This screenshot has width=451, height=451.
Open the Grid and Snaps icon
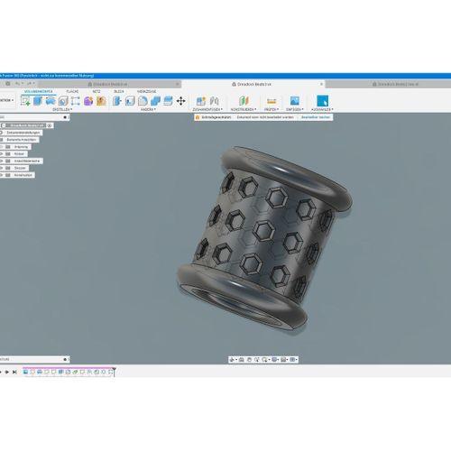(283, 360)
